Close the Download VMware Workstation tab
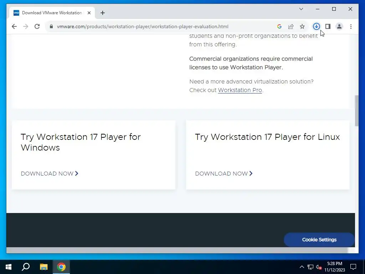The image size is (365, 274). (89, 13)
